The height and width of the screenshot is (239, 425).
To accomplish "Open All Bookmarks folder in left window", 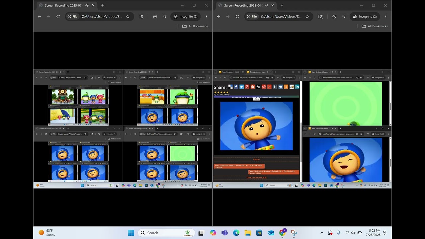I will click(x=195, y=26).
